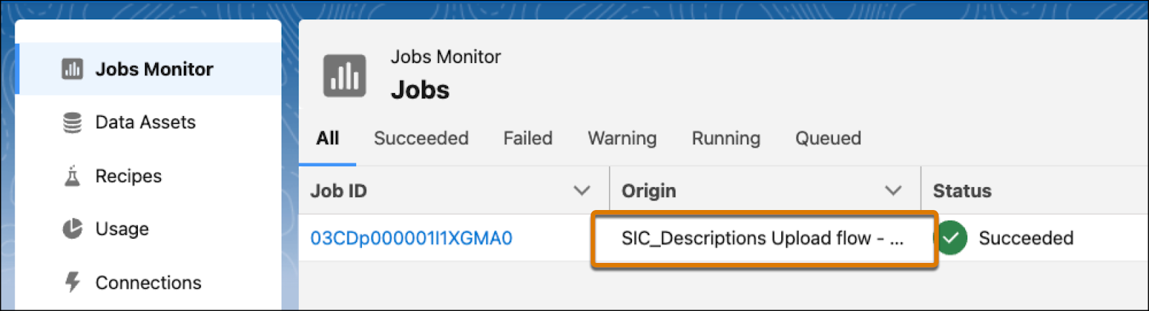Click the large Jobs header chart icon
The width and height of the screenshot is (1149, 311).
coord(345,75)
